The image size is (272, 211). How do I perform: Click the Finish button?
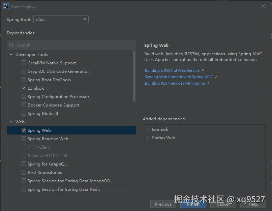(193, 204)
